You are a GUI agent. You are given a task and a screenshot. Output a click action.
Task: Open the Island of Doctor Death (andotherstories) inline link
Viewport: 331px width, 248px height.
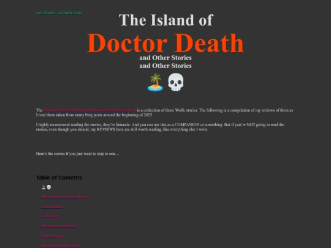[90, 110]
